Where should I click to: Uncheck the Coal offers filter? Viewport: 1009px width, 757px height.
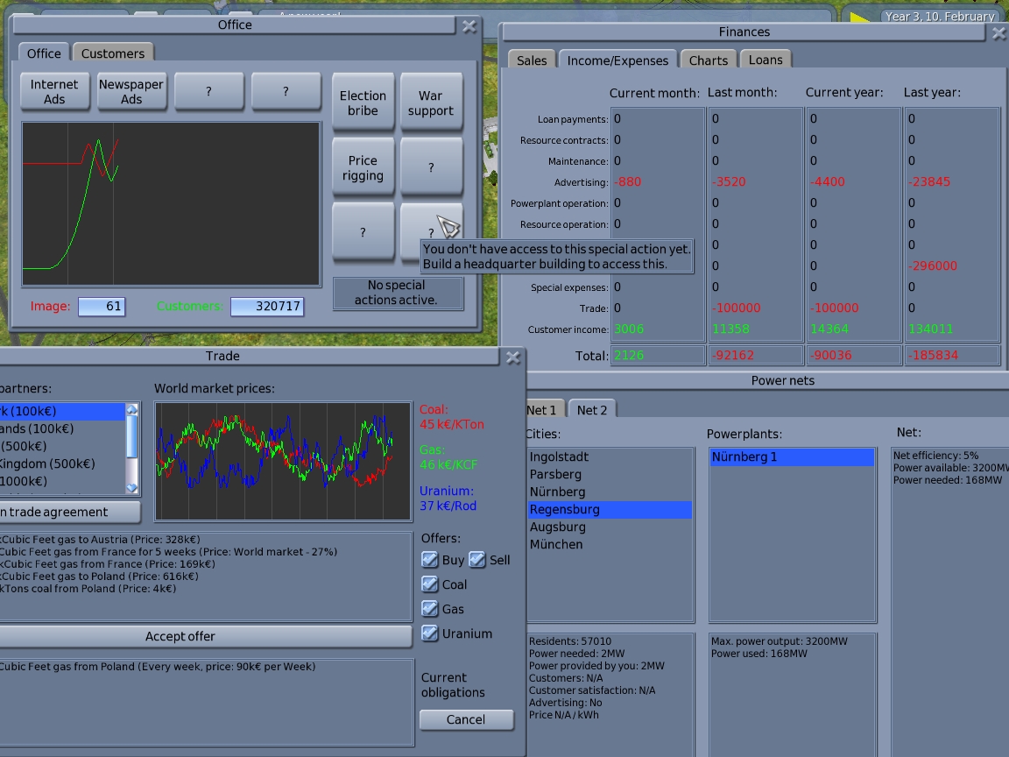[x=430, y=584]
